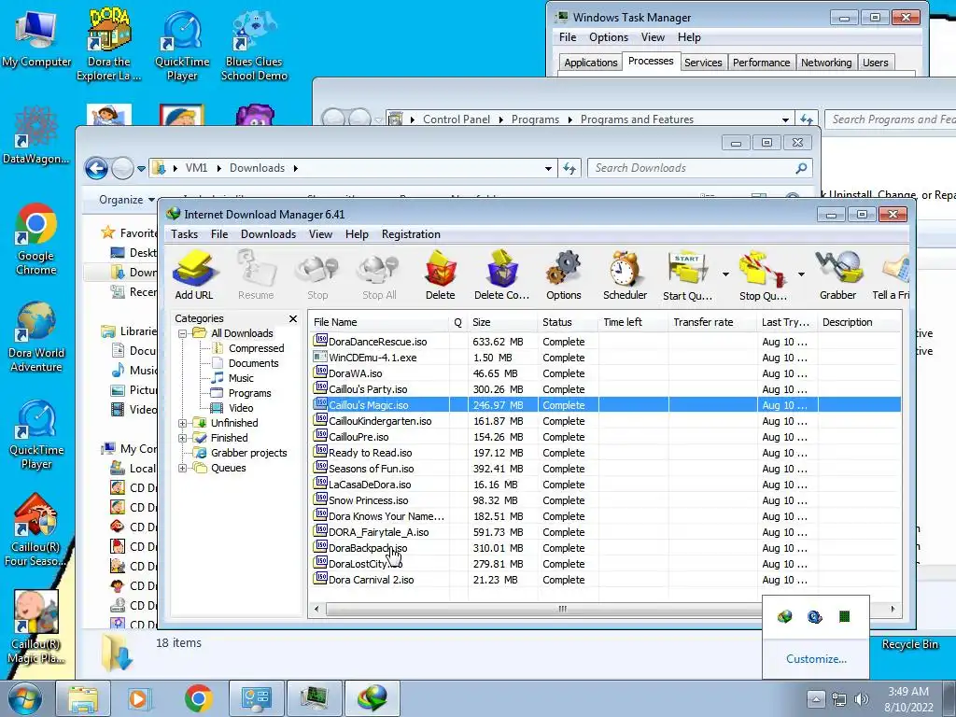Open the Scheduler clock icon

pos(625,275)
